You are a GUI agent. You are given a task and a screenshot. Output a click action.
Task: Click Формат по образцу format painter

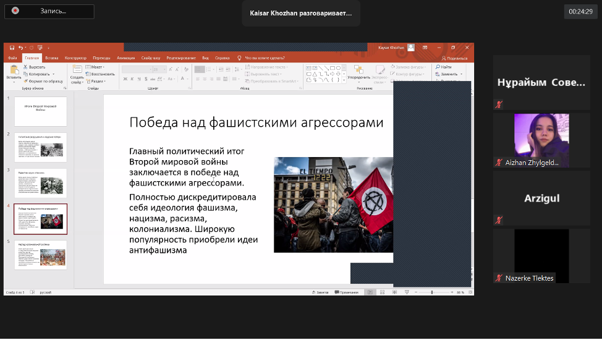point(43,81)
